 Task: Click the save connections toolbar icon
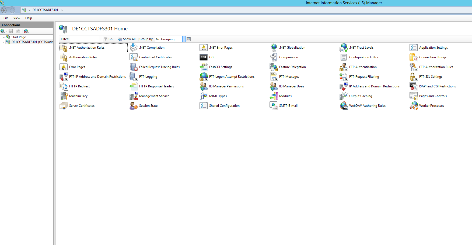click(11, 31)
